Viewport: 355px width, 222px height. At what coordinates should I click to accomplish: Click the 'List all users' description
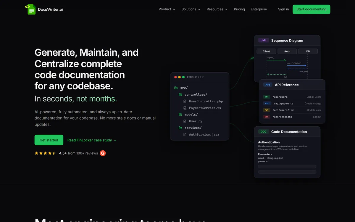coord(314,97)
